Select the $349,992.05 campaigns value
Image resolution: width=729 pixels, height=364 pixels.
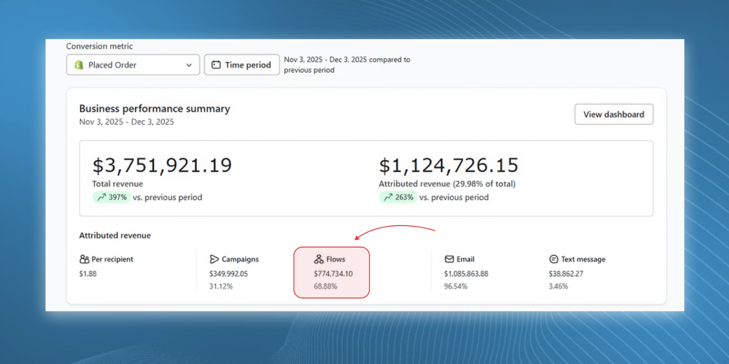229,274
